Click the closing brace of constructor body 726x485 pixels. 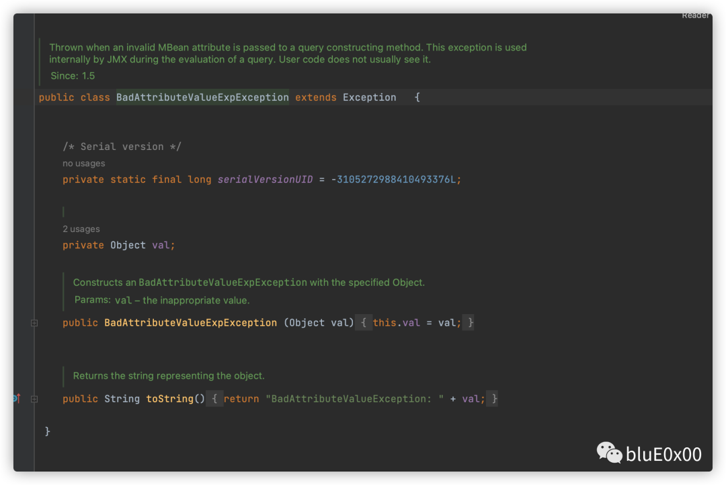point(471,322)
